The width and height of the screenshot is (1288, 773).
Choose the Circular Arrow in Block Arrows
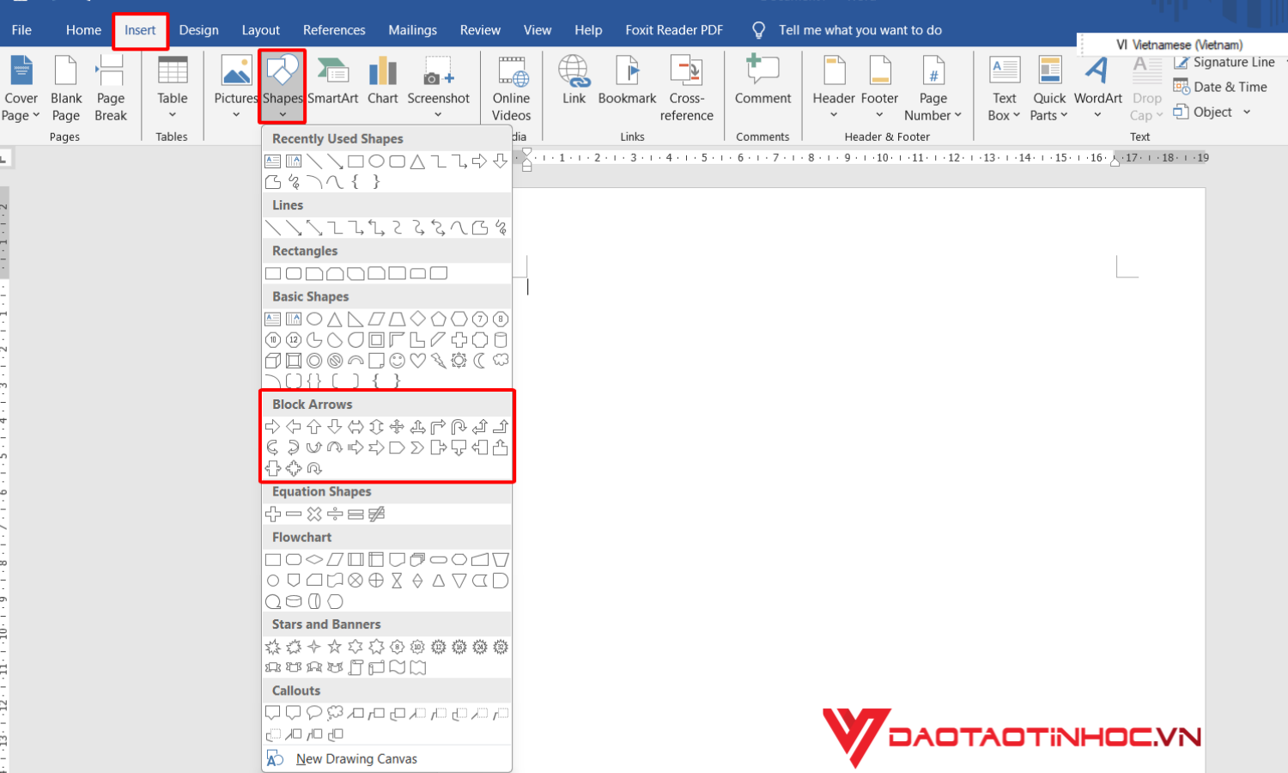[x=314, y=469]
